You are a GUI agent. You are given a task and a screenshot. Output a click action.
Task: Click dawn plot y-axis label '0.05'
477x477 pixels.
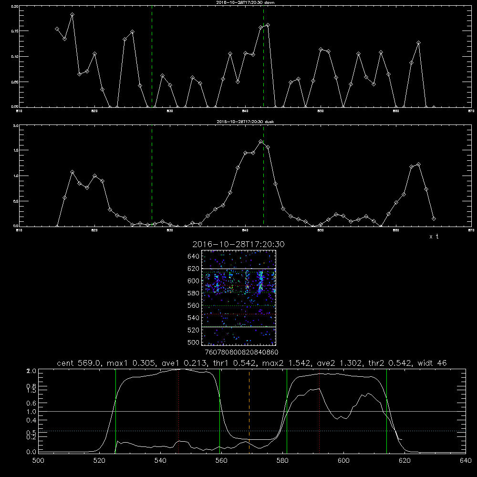coord(15,82)
